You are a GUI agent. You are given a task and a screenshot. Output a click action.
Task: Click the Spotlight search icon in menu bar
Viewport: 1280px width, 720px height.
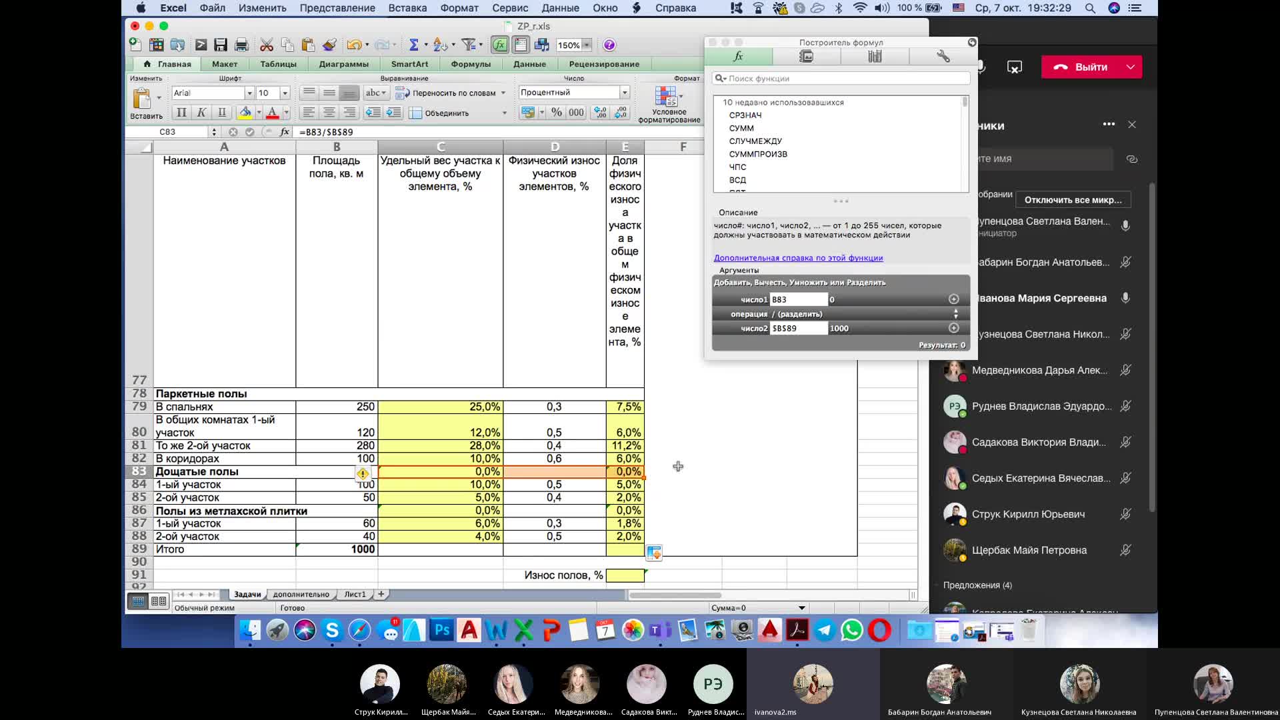[x=1090, y=8]
